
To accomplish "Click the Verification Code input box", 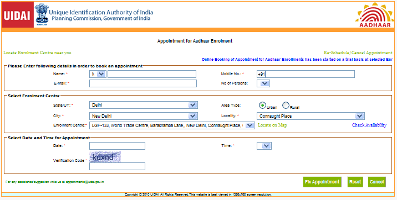I will point(117,166).
